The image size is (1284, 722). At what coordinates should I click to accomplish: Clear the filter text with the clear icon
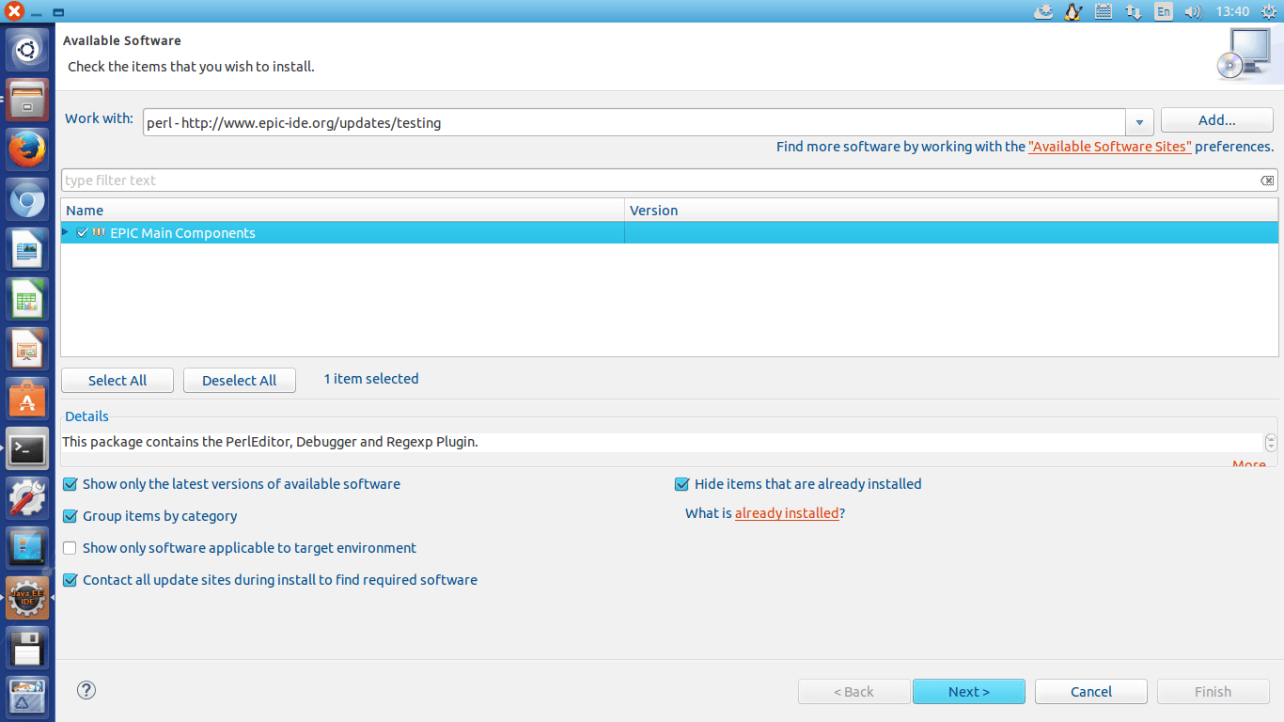pyautogui.click(x=1267, y=180)
